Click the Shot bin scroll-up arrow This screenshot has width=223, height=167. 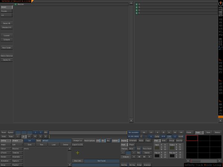pos(131,3)
